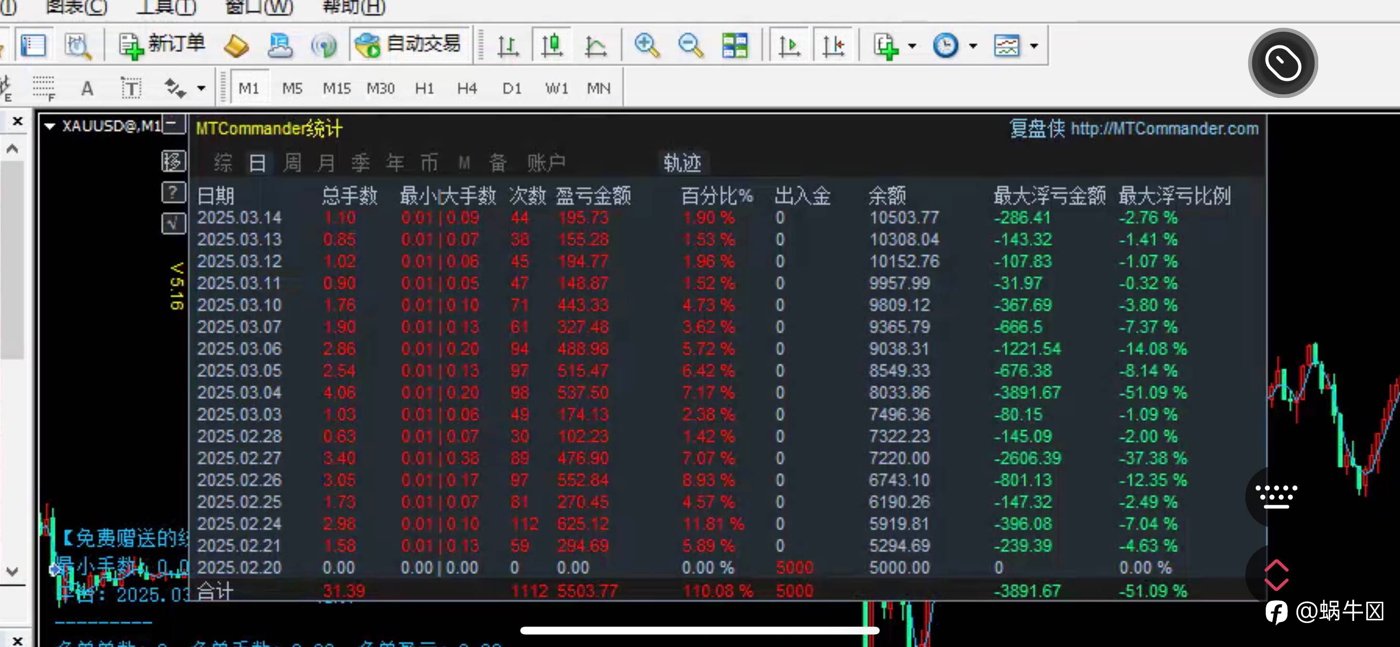1400x647 pixels.
Task: Open the signal terminal icon
Action: pos(324,45)
